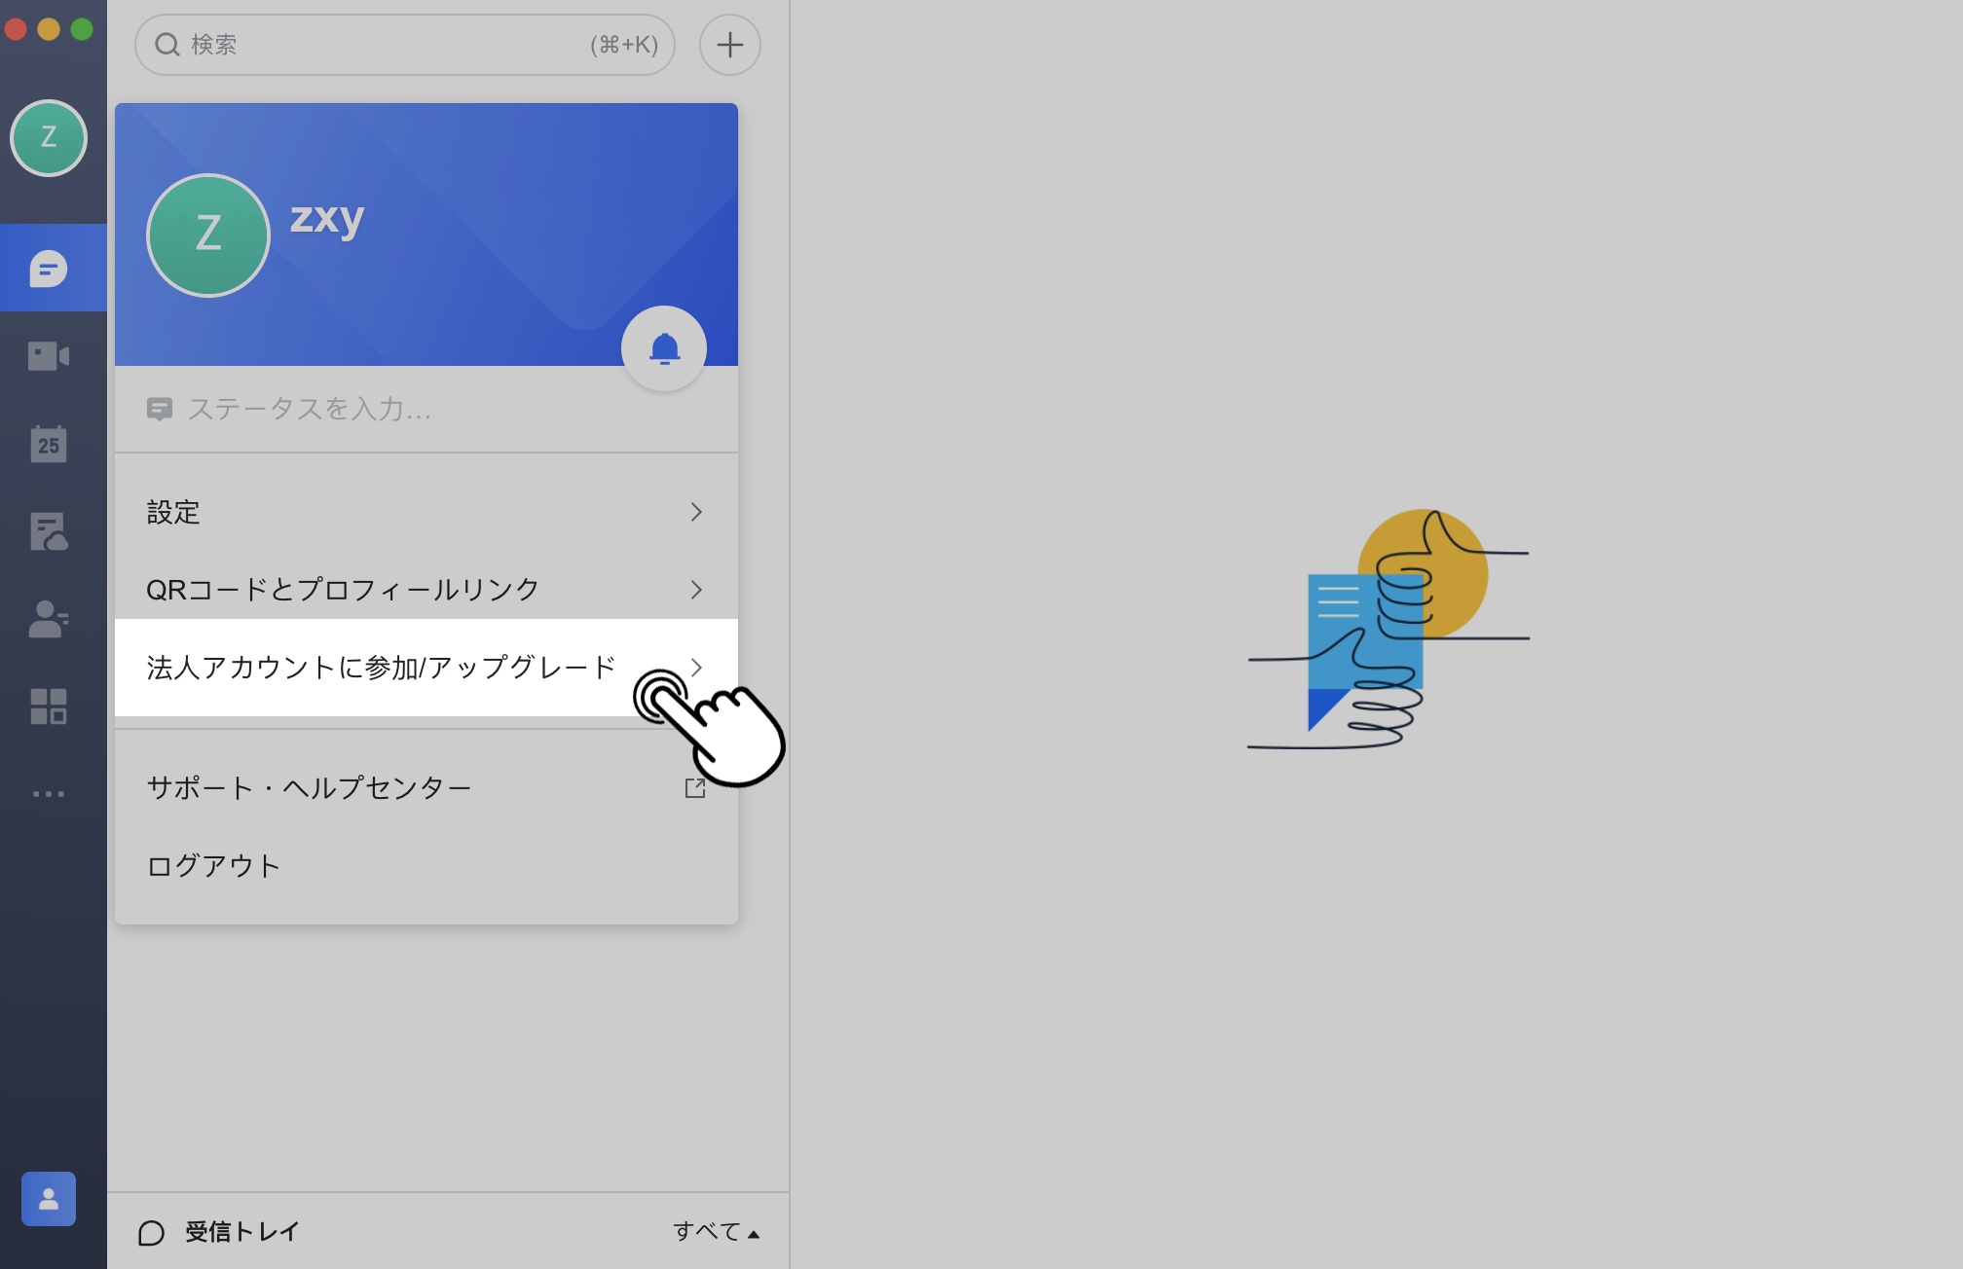
Task: Open the video meetings sidebar icon
Action: (x=49, y=356)
